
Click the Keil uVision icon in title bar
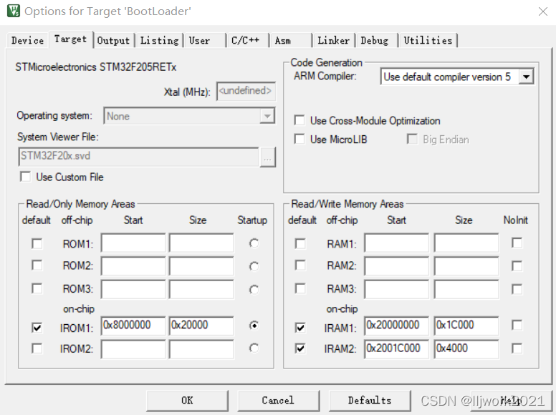pyautogui.click(x=14, y=11)
